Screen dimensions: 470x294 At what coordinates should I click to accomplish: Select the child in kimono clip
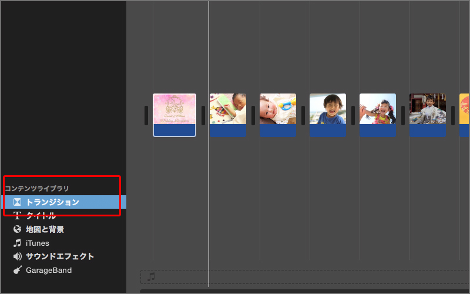click(x=428, y=109)
